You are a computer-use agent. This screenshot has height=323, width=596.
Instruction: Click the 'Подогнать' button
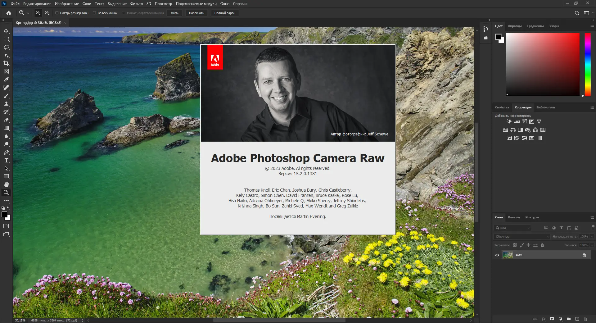click(x=196, y=13)
